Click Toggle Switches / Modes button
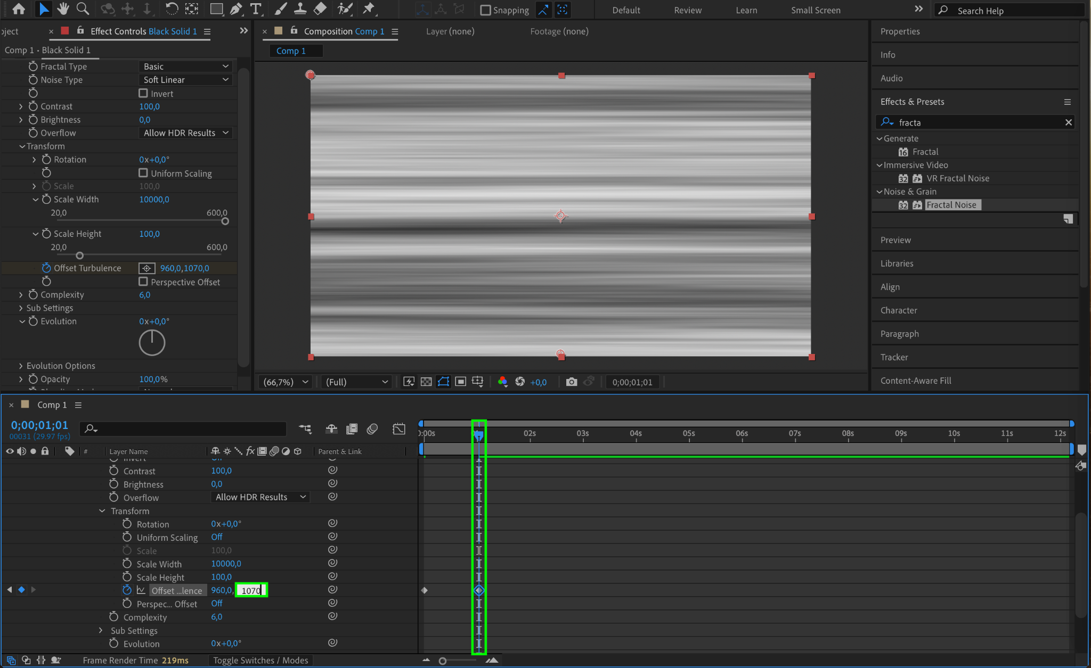This screenshot has height=668, width=1091. (260, 660)
